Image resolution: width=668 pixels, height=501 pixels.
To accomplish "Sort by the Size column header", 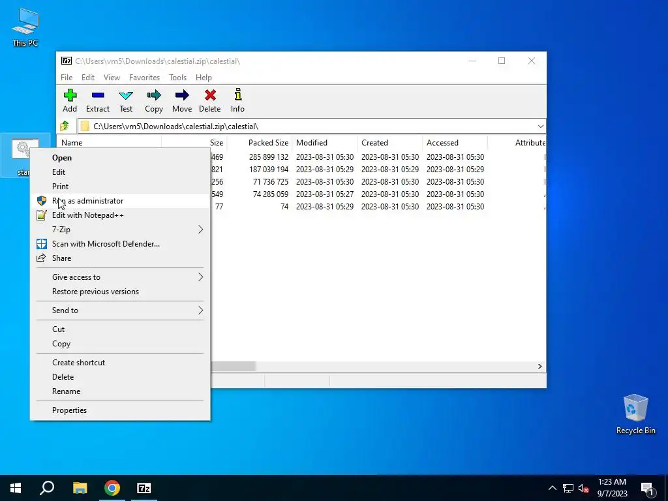I will [194, 143].
